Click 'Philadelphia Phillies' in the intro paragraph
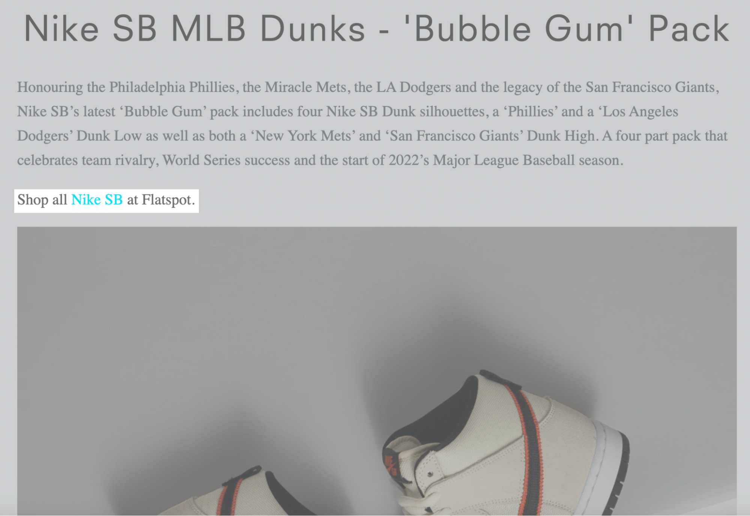The height and width of the screenshot is (516, 750). coord(172,87)
